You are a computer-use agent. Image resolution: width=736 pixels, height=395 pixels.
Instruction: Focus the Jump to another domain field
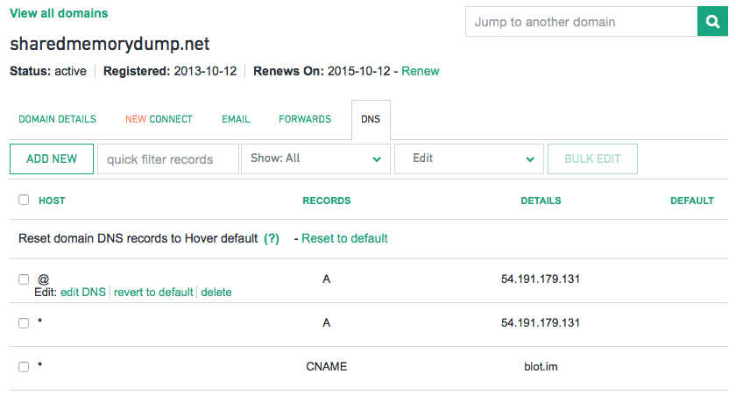click(582, 22)
